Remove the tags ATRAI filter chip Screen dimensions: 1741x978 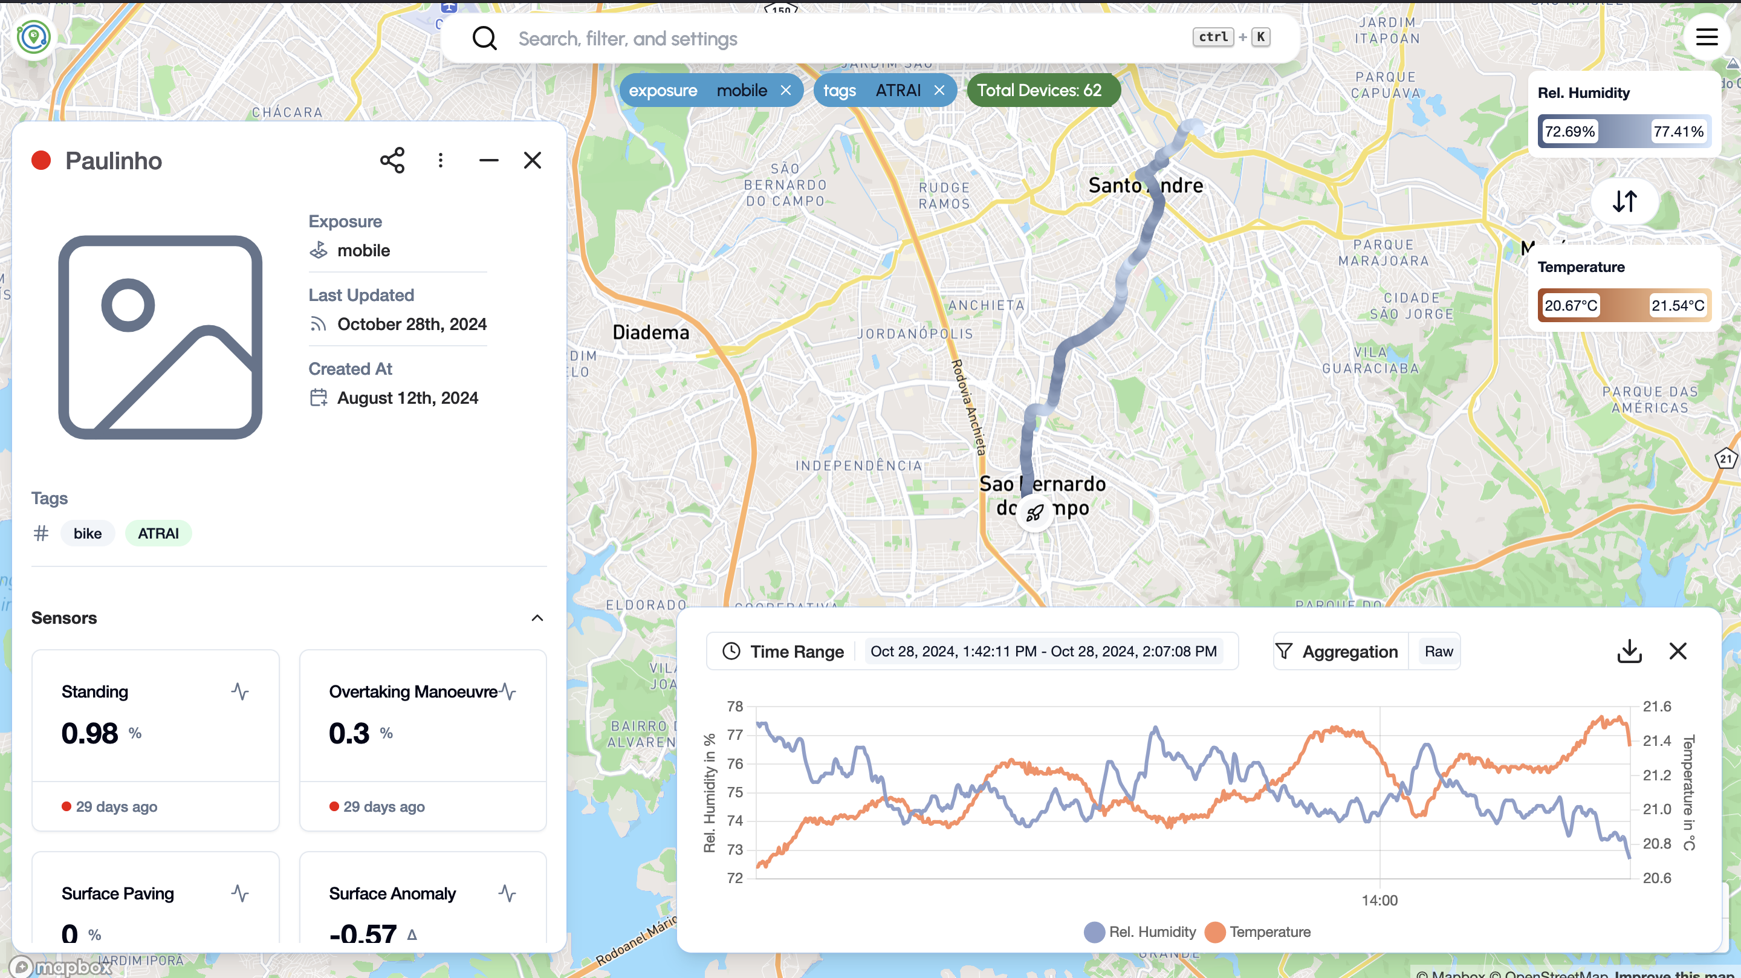click(939, 91)
